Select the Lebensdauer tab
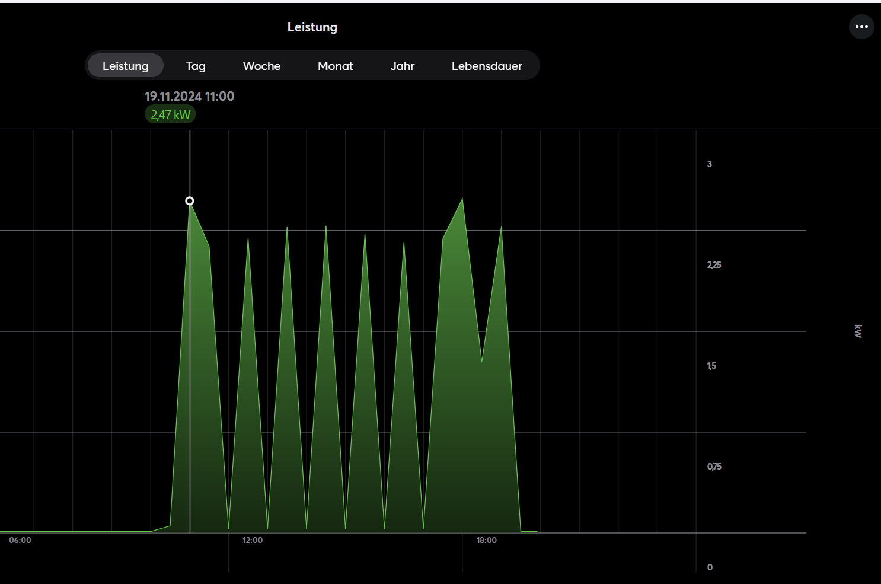The height and width of the screenshot is (584, 881). tap(487, 66)
